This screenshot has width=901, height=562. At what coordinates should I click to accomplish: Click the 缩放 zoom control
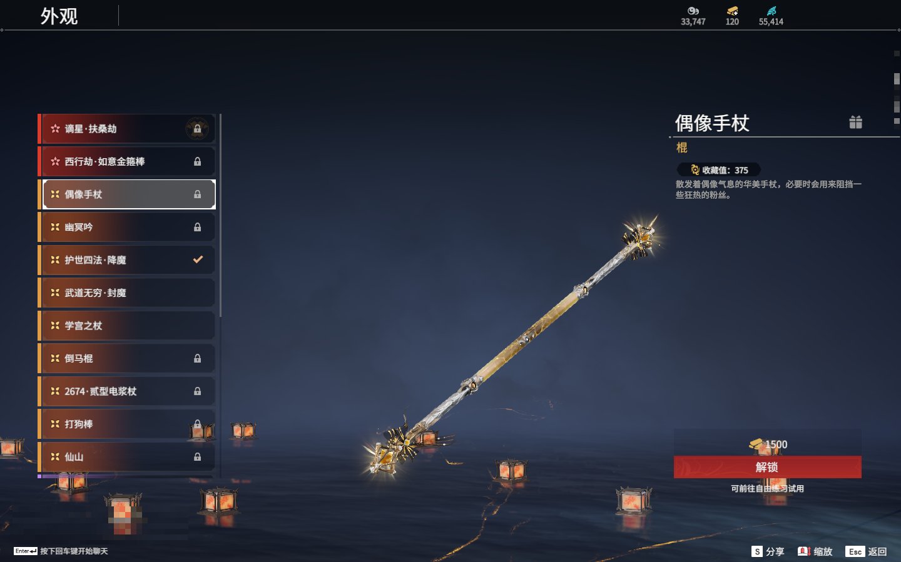pos(815,551)
